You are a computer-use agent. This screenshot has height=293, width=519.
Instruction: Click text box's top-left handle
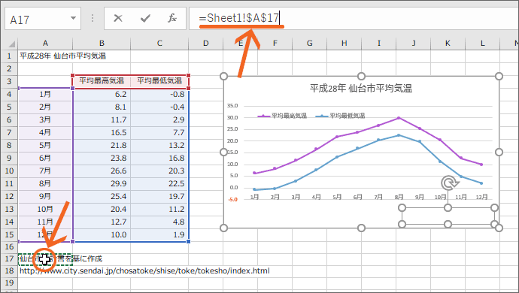pos(402,207)
